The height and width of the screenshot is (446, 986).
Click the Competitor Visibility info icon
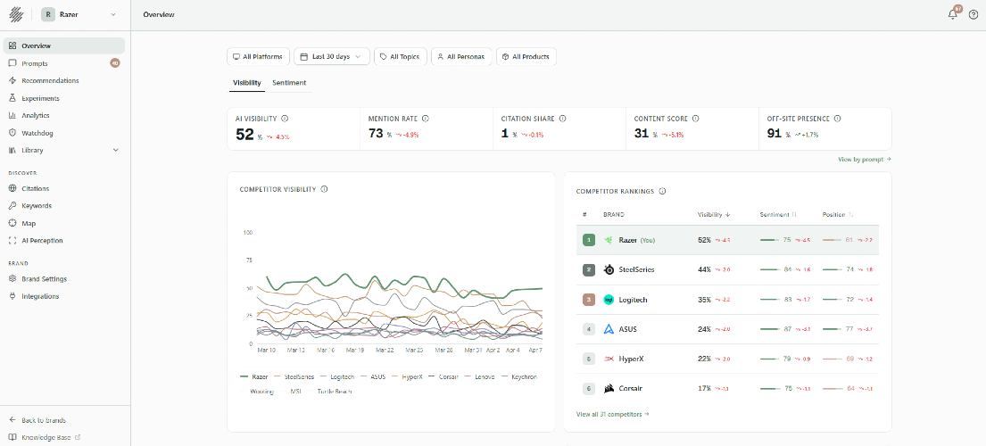(324, 189)
